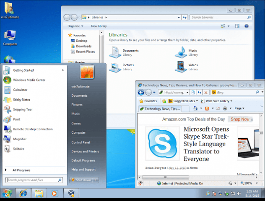Open the Videos library icon

pyautogui.click(x=181, y=67)
